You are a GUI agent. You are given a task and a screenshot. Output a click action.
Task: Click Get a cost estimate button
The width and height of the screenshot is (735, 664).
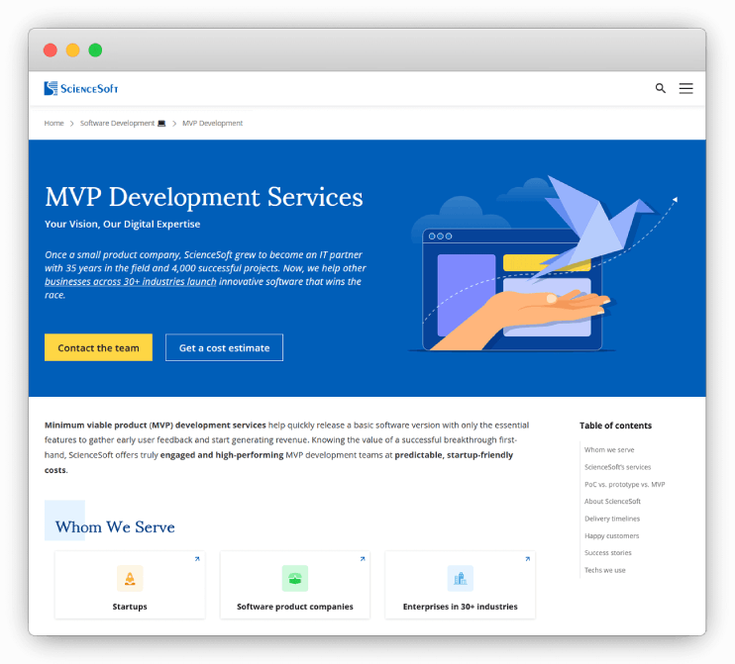click(224, 347)
